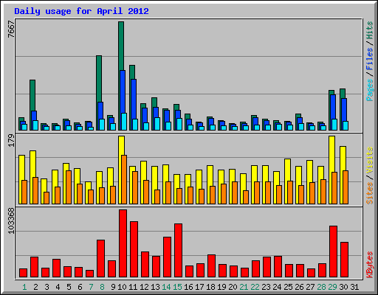Click day 8 on the date axis
Image resolution: width=378 pixels, height=295 pixels.
[102, 287]
